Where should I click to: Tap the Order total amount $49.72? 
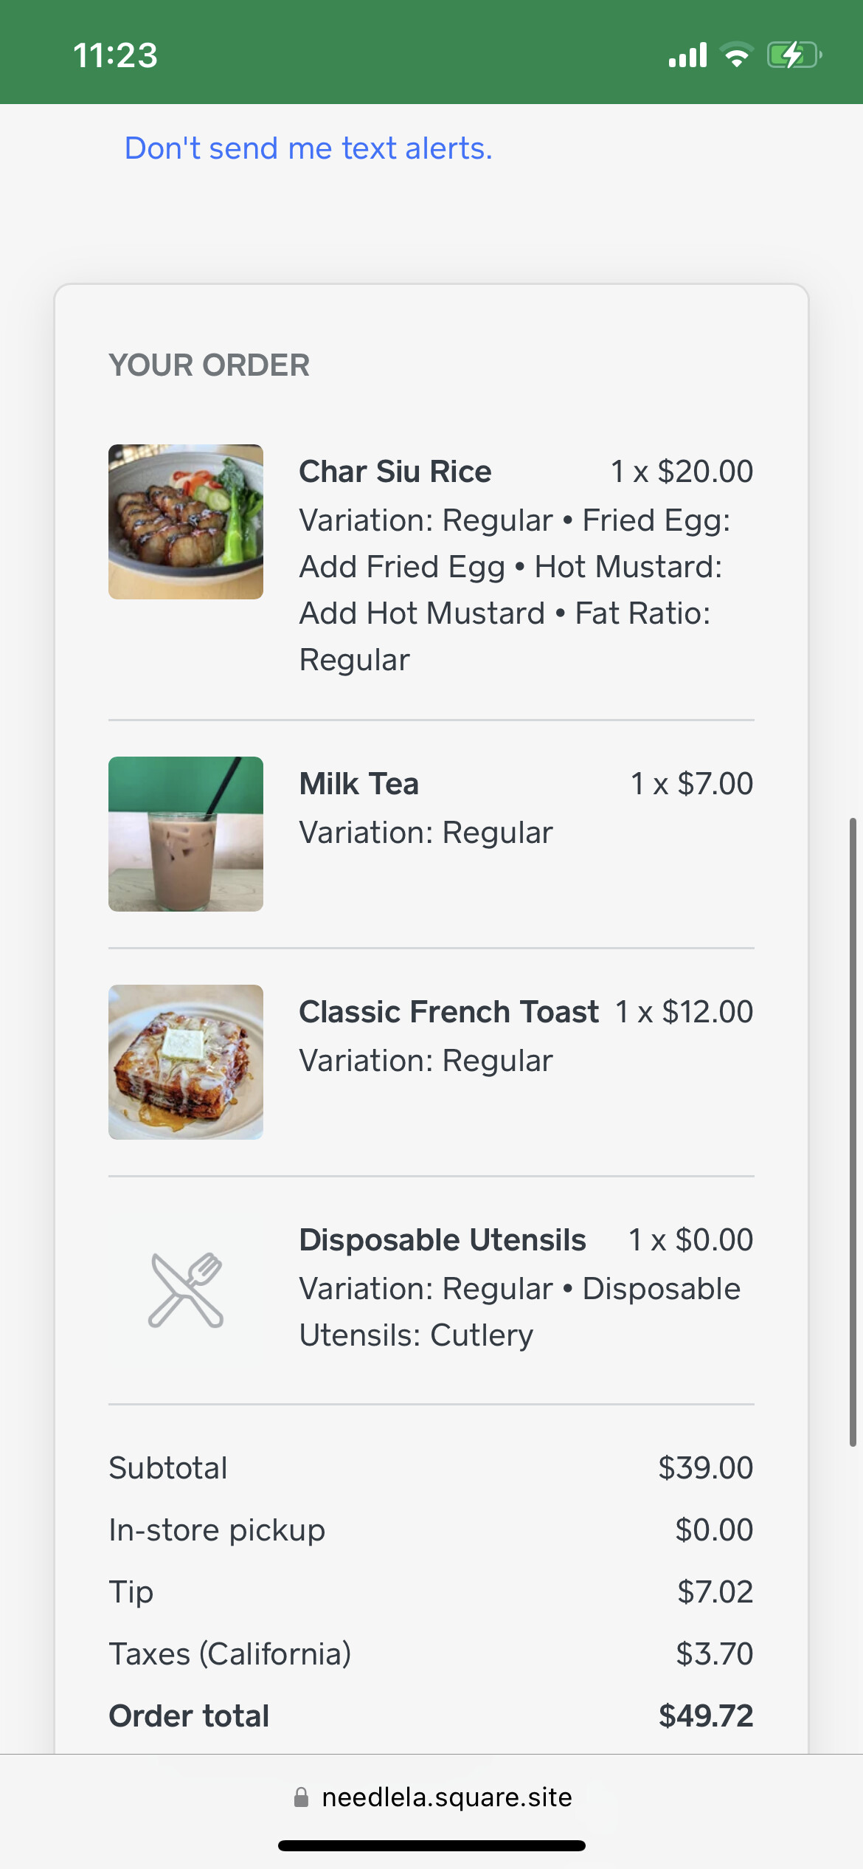pos(706,1716)
